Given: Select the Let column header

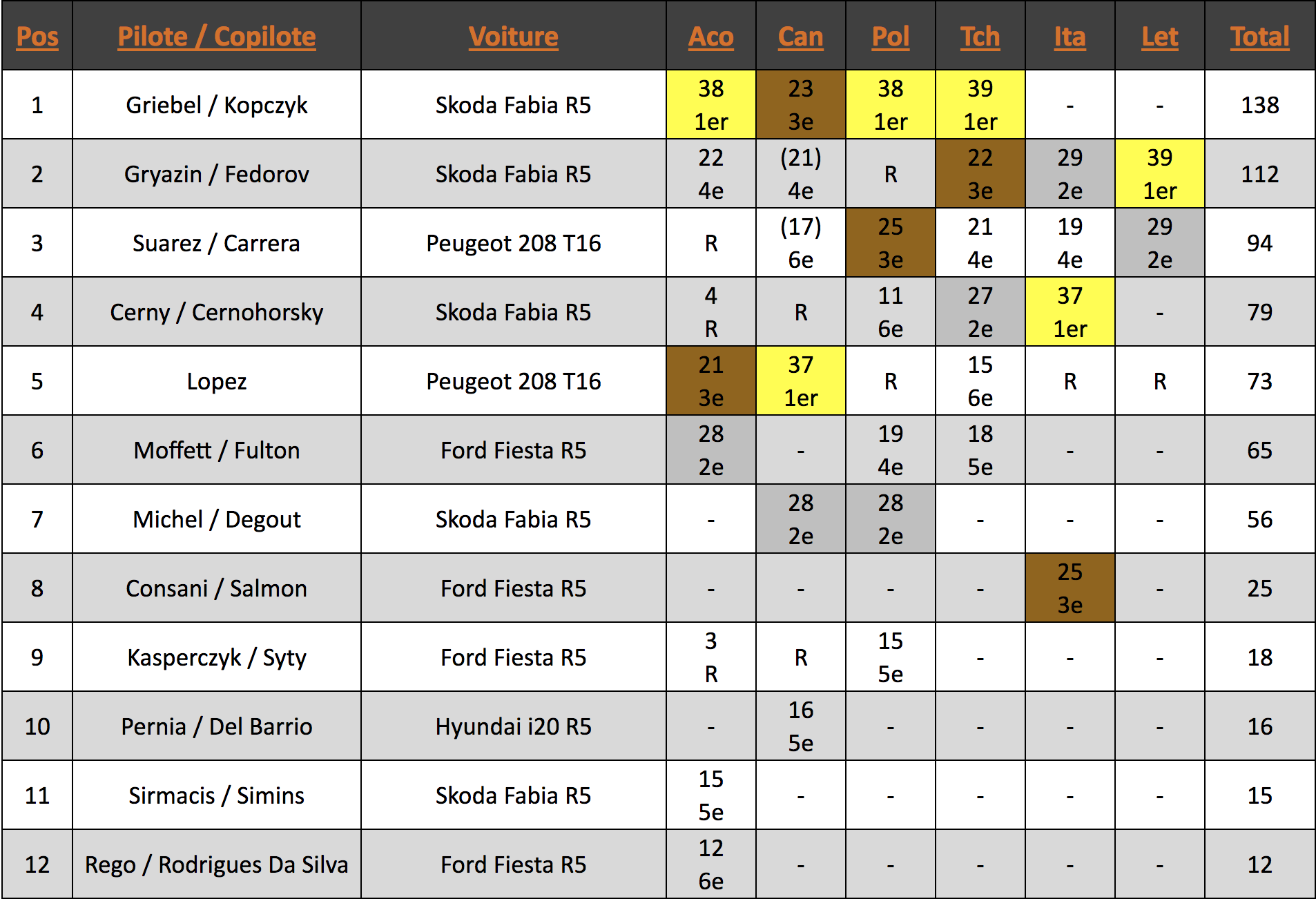Looking at the screenshot, I should click(1159, 37).
